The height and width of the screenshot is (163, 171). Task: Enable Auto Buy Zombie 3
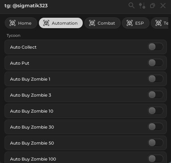155,95
